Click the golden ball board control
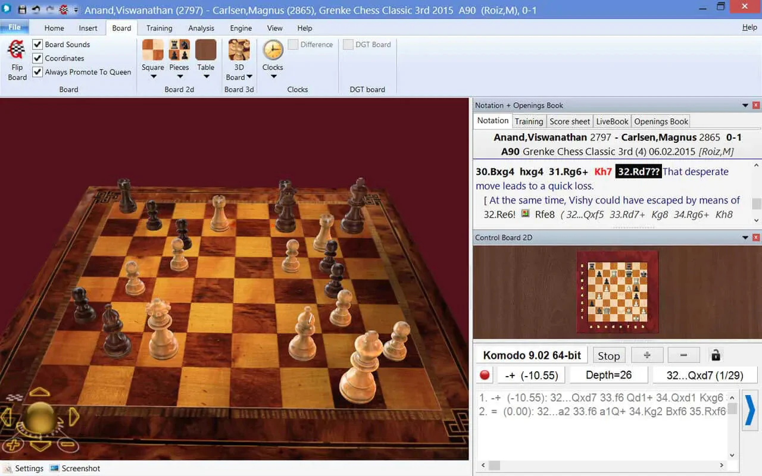This screenshot has height=476, width=762. coord(40,418)
